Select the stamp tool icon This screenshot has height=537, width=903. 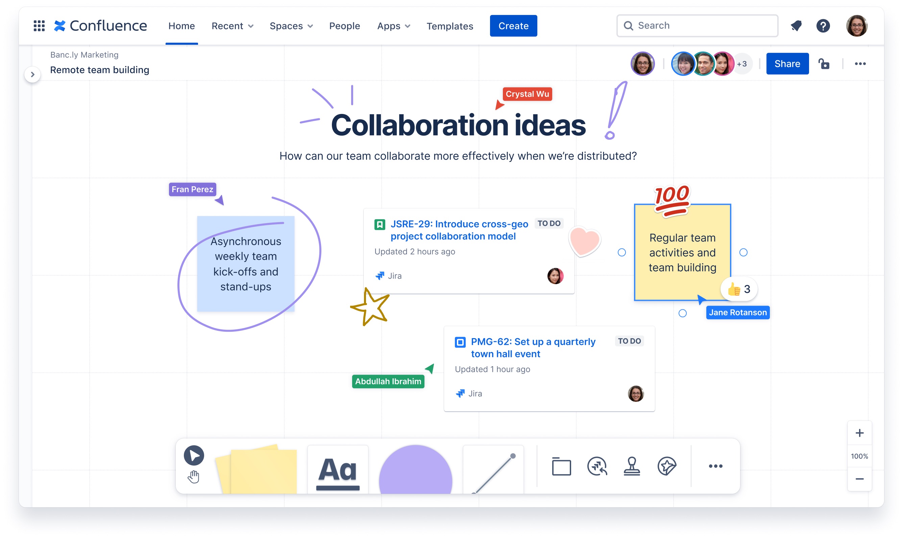point(632,466)
